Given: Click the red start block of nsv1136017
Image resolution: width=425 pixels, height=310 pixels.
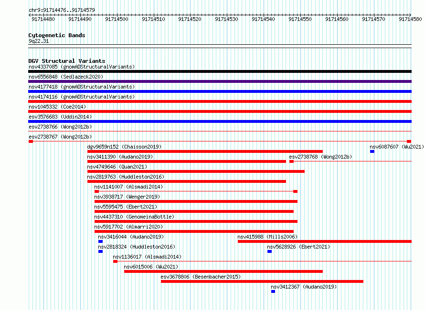Looking at the screenshot, I should point(115,261).
